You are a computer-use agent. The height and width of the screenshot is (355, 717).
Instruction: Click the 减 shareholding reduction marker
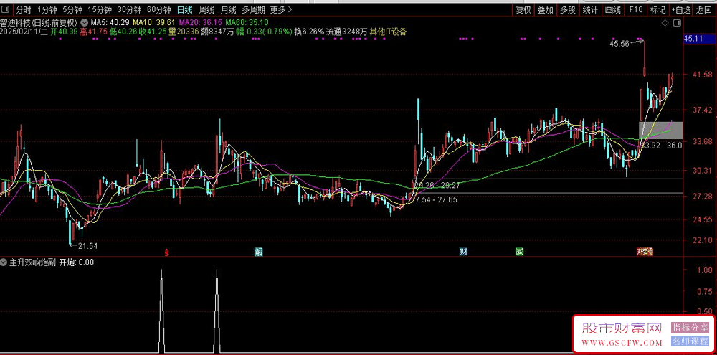click(519, 251)
